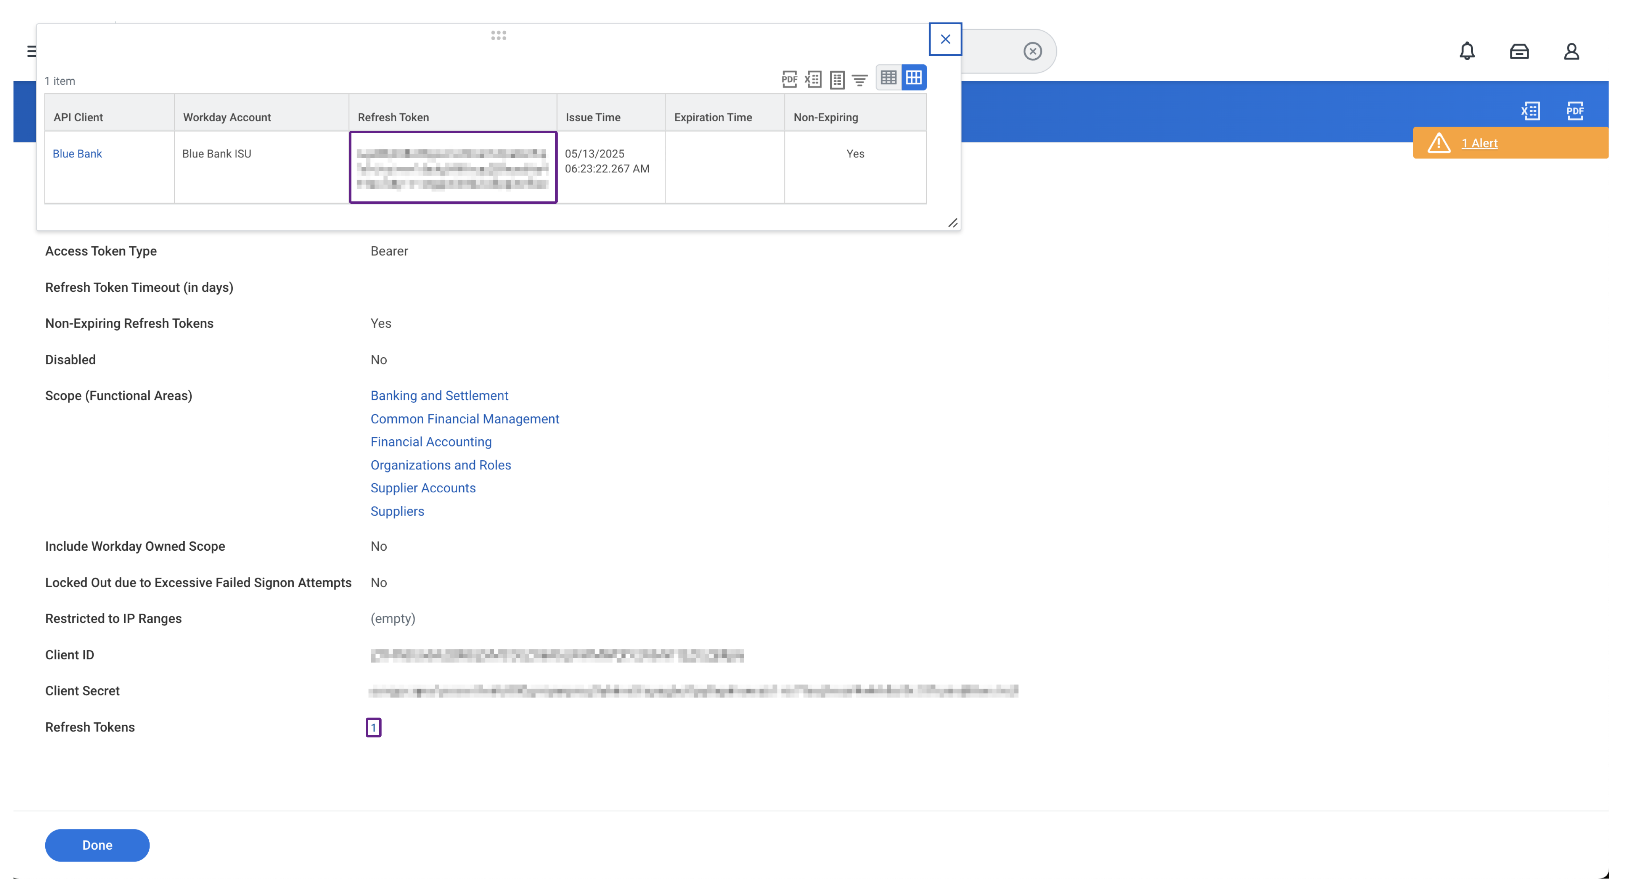Export report to Excel from the blue banner
Viewport: 1627px width, 896px height.
pyautogui.click(x=1531, y=111)
